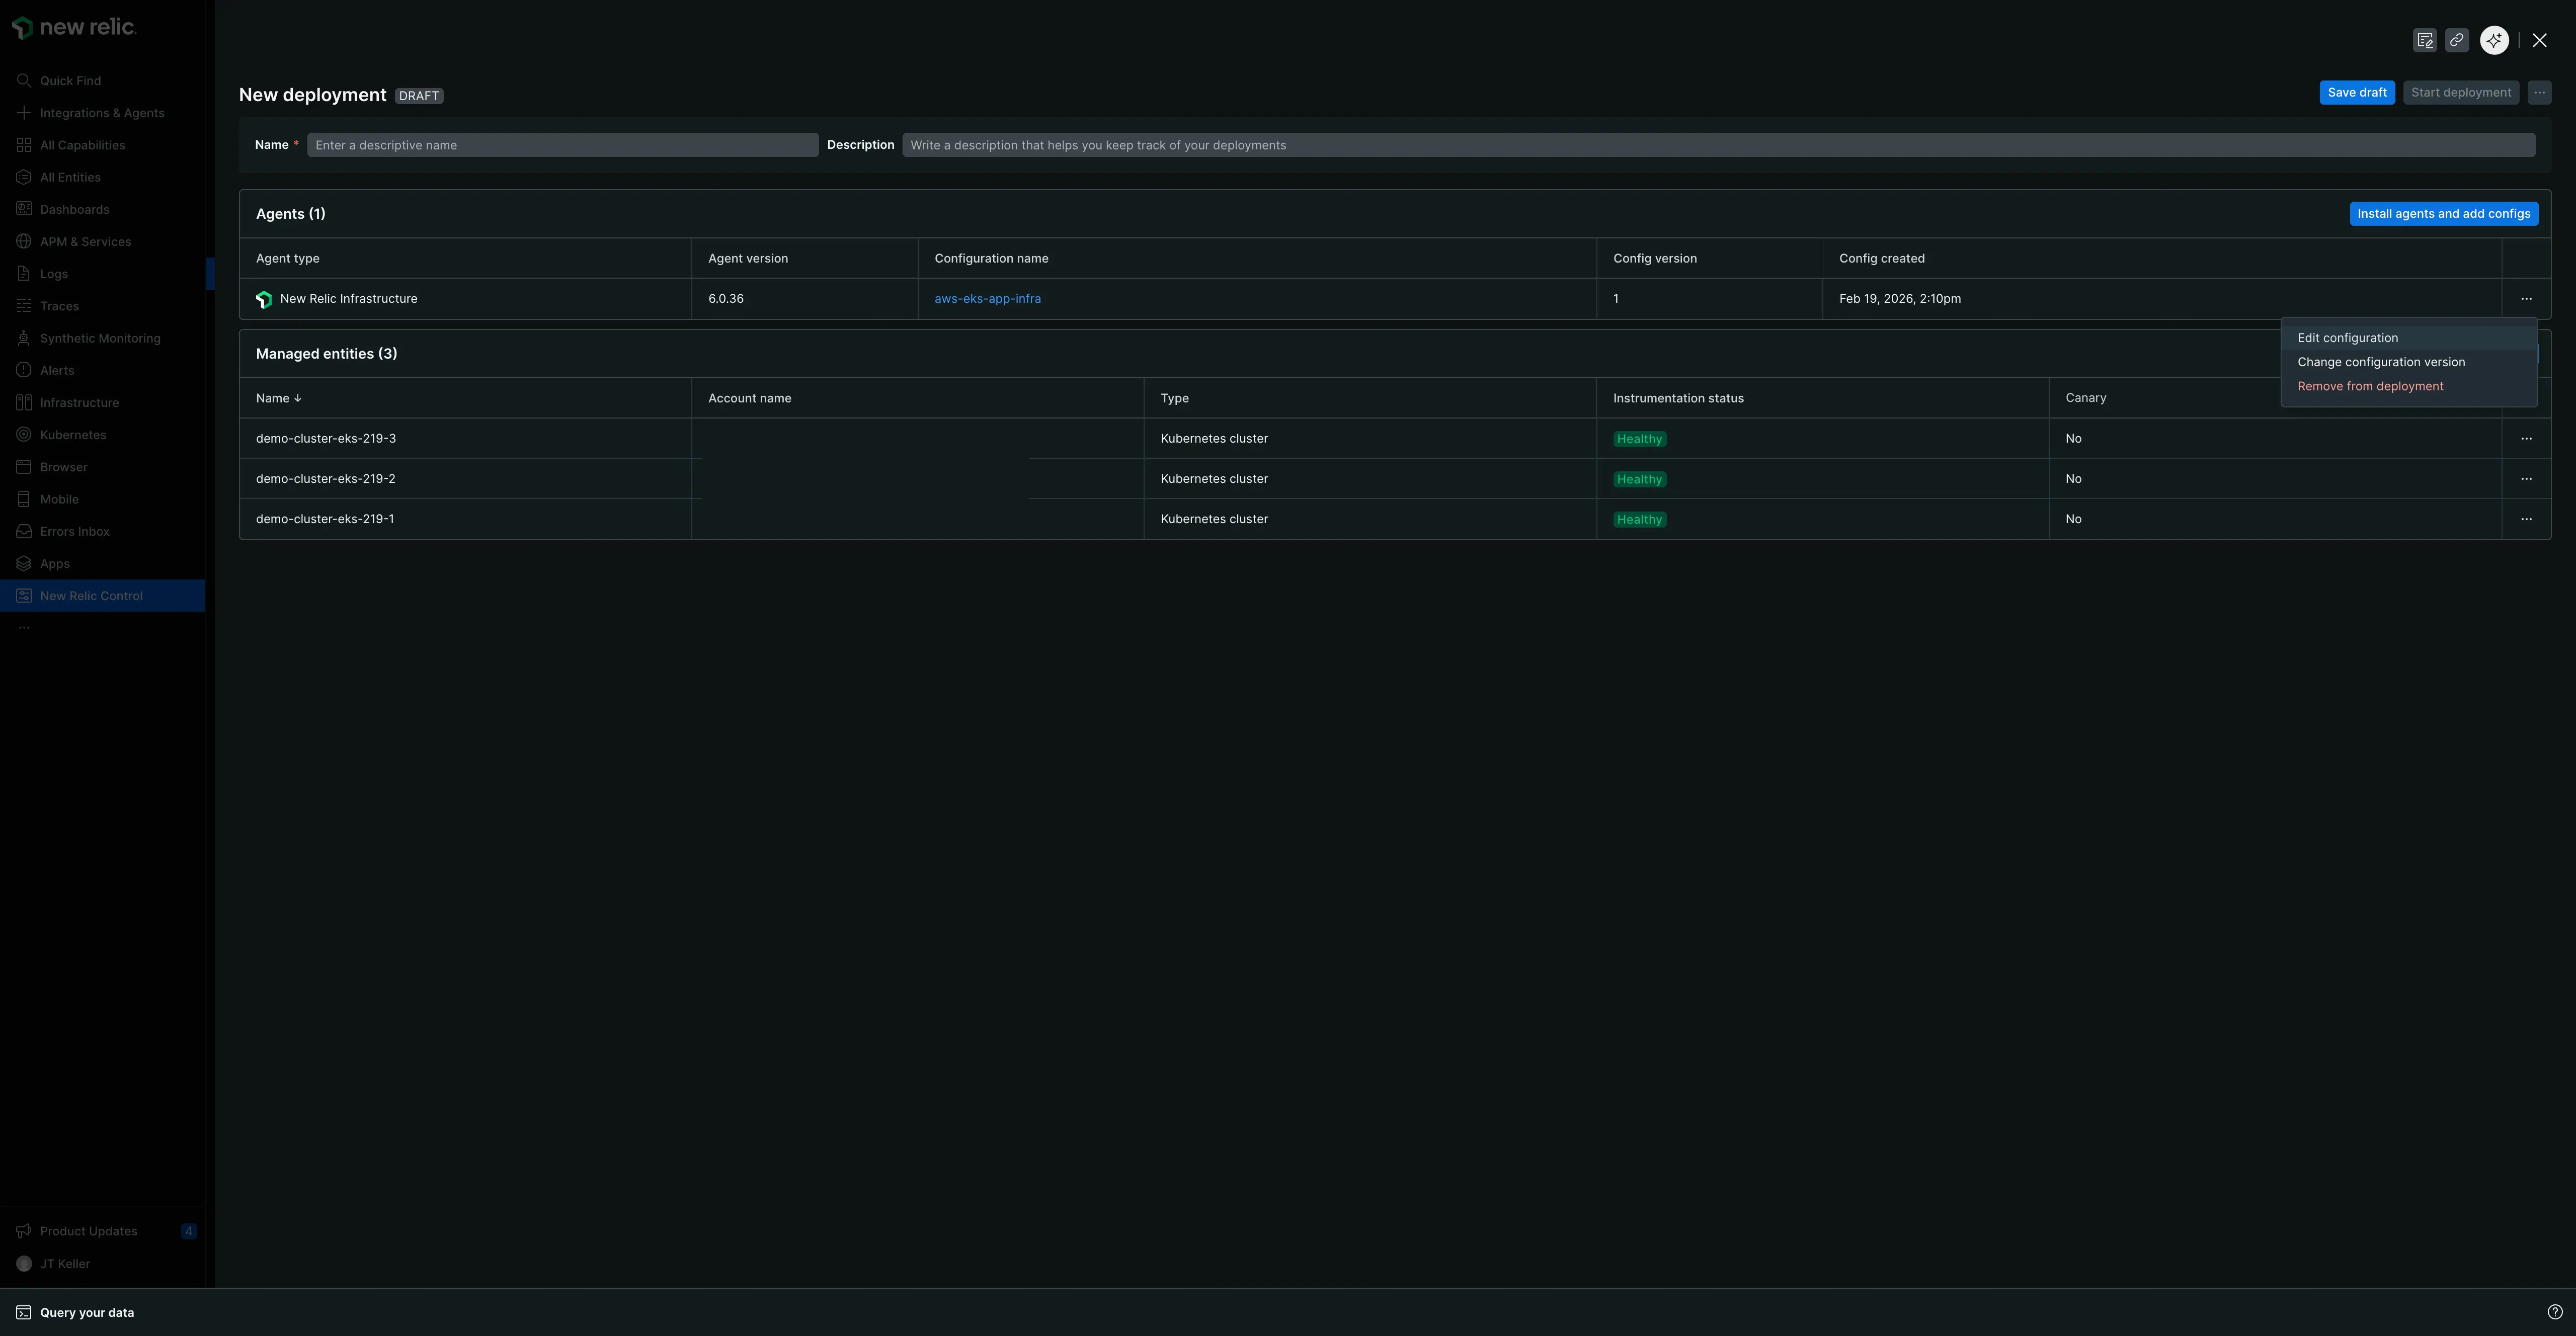The image size is (2576, 1336).
Task: Choose Remove from deployment in context menu
Action: pos(2369,386)
